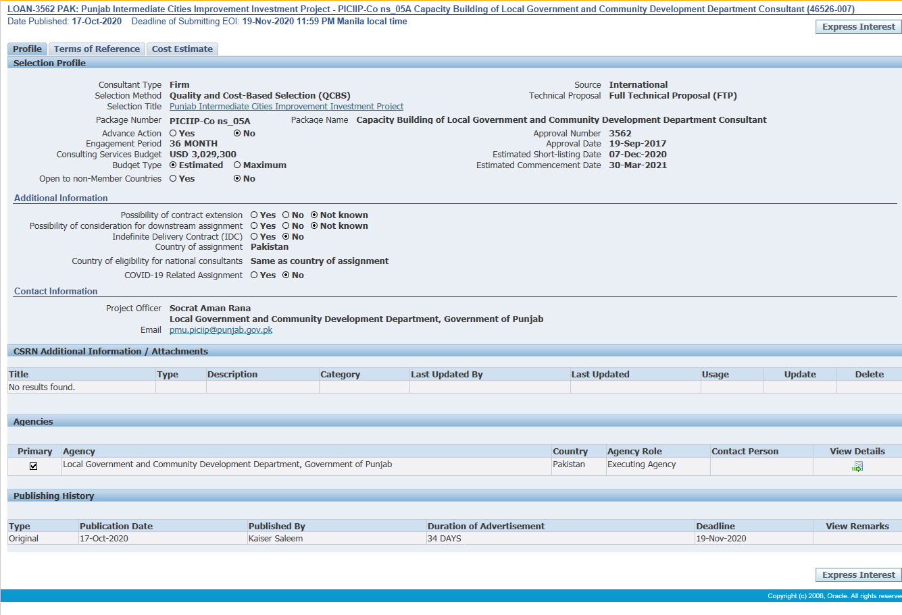Click the Approval Number value 3562
The height and width of the screenshot is (615, 902).
pos(620,134)
